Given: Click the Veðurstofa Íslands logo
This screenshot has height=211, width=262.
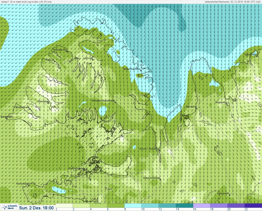Looking at the screenshot, I should click(x=9, y=207).
